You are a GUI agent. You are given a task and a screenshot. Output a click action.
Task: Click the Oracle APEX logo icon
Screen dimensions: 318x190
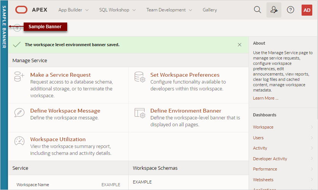click(21, 10)
